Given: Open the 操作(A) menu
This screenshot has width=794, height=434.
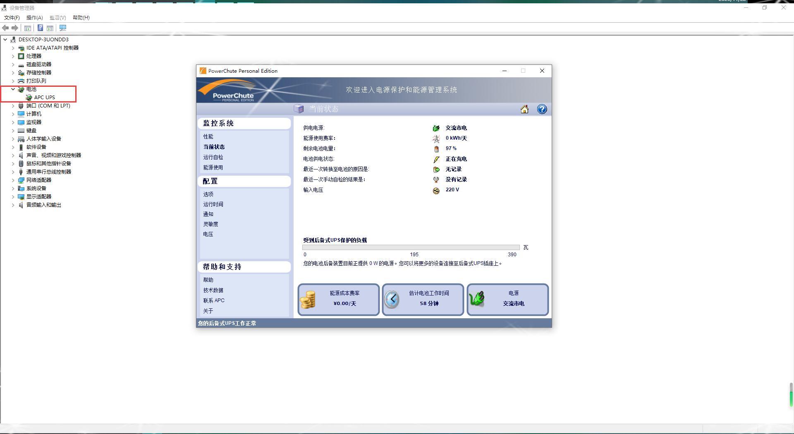Looking at the screenshot, I should (x=35, y=17).
